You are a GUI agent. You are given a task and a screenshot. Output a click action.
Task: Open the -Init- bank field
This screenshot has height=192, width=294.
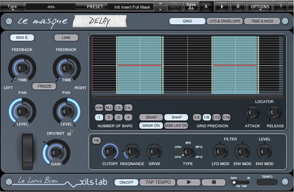point(51,7)
